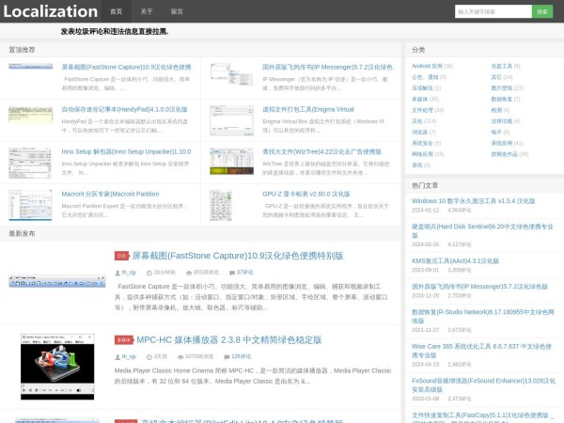This screenshot has height=423, width=564.
Task: Open the KMS激活工具 (AAct) hot article link
Action: [454, 259]
